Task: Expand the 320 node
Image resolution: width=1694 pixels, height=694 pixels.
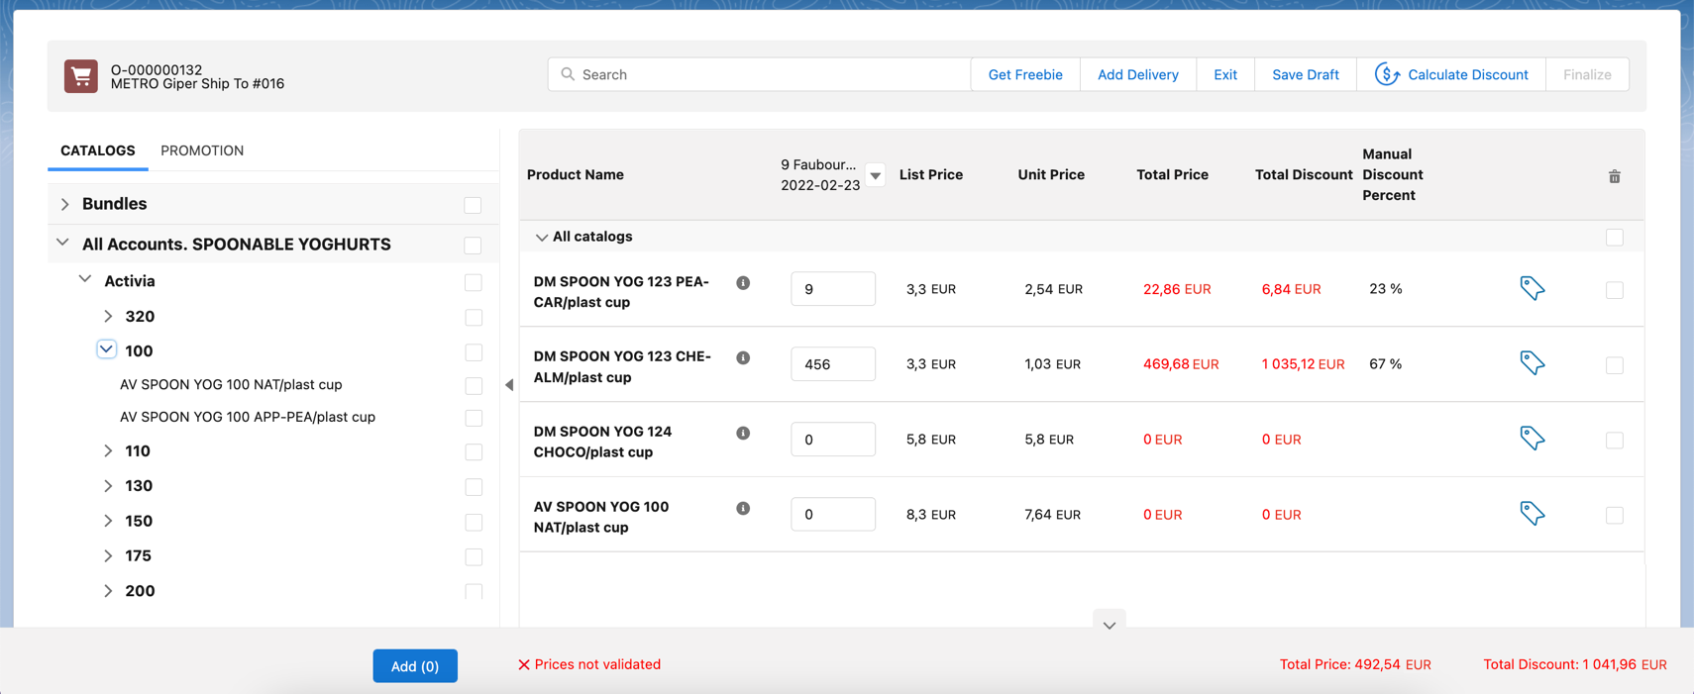Action: pyautogui.click(x=108, y=317)
